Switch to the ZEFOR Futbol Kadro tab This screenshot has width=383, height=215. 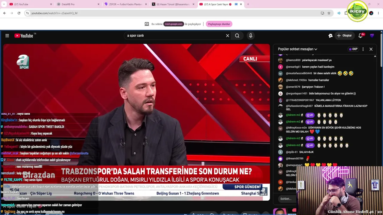point(126,4)
